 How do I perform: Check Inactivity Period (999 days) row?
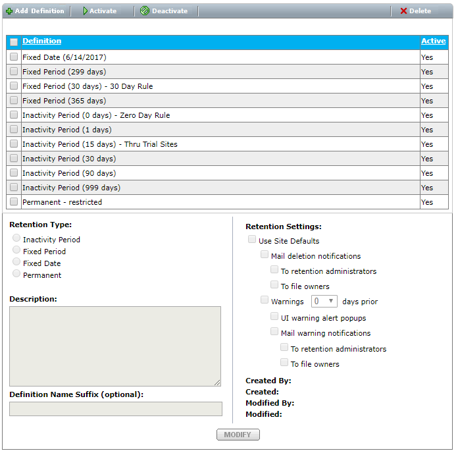[x=14, y=188]
